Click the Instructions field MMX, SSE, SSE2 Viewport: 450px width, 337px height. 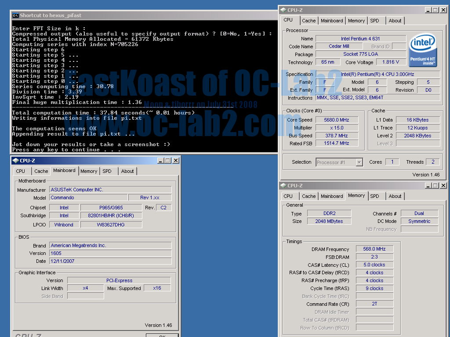(377, 98)
